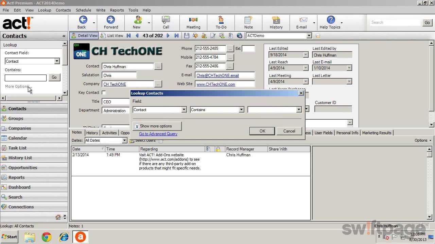This screenshot has width=435, height=244.
Task: Open Internet Explorer from the taskbar
Action: tap(64, 237)
